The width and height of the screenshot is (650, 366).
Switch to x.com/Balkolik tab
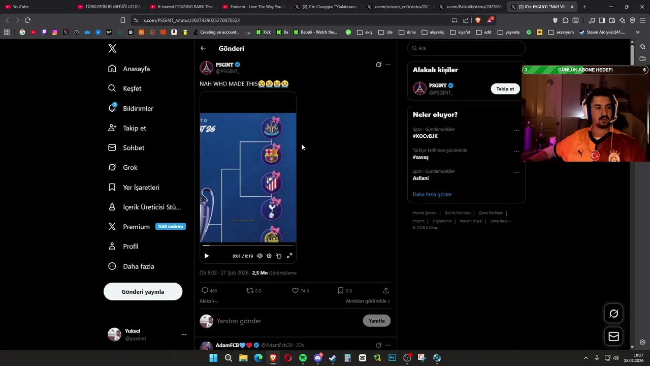(x=471, y=7)
